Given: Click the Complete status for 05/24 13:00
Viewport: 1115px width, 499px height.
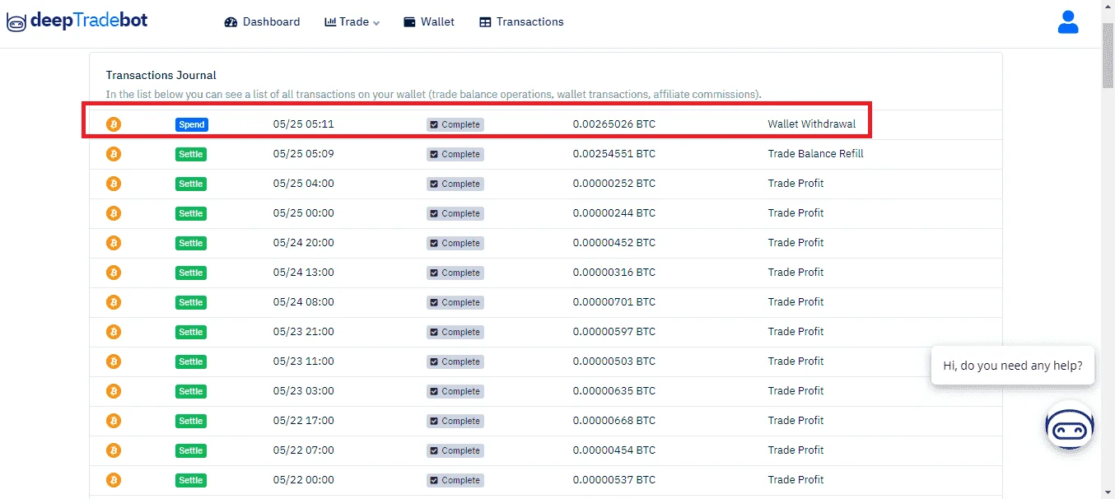Looking at the screenshot, I should click(455, 273).
